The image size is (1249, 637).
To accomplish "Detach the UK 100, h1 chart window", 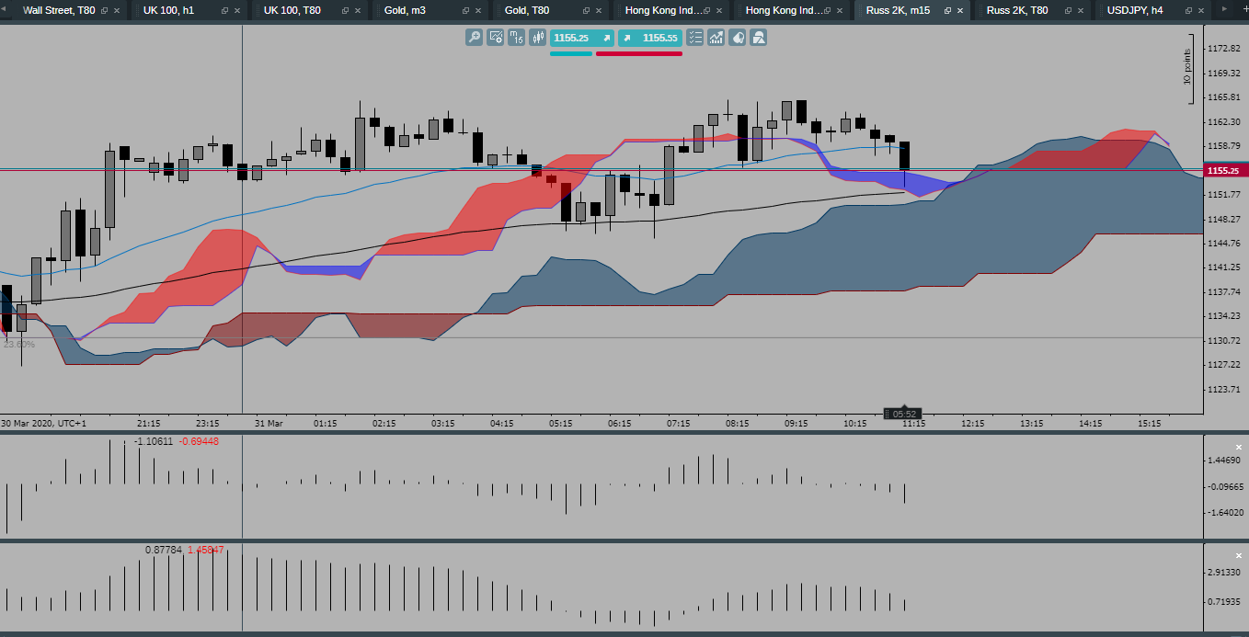I will click(x=224, y=11).
